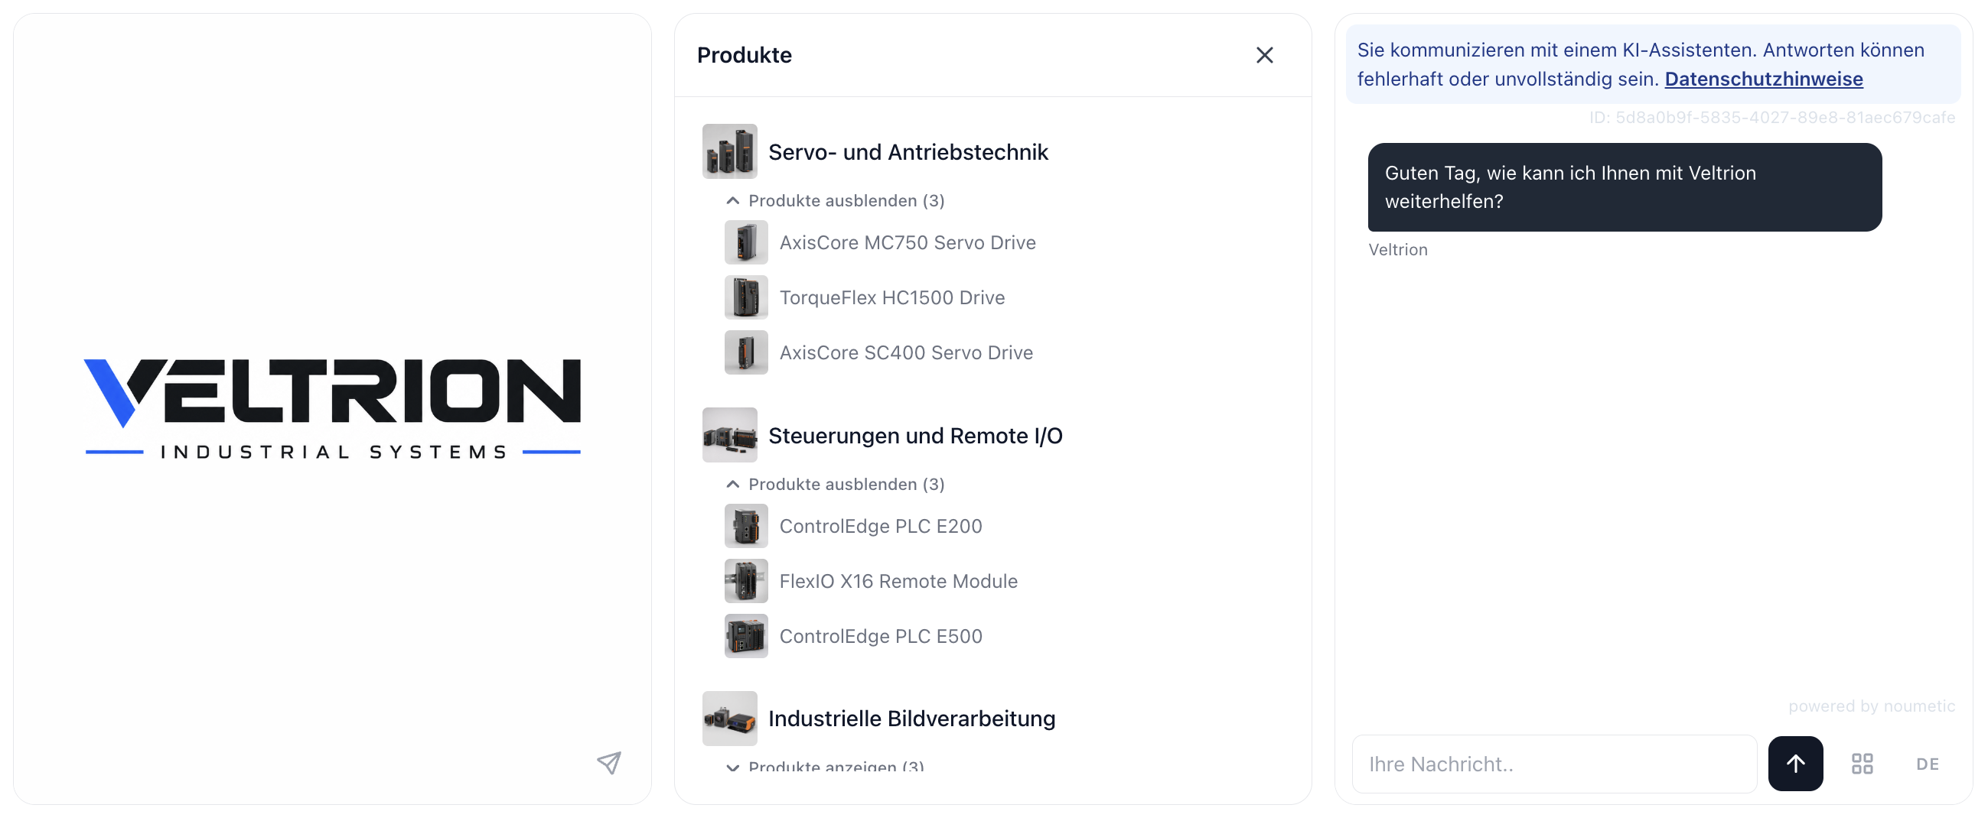Open TorqueFlex HC1500 Drive
This screenshot has width=1988, height=821.
tap(891, 297)
